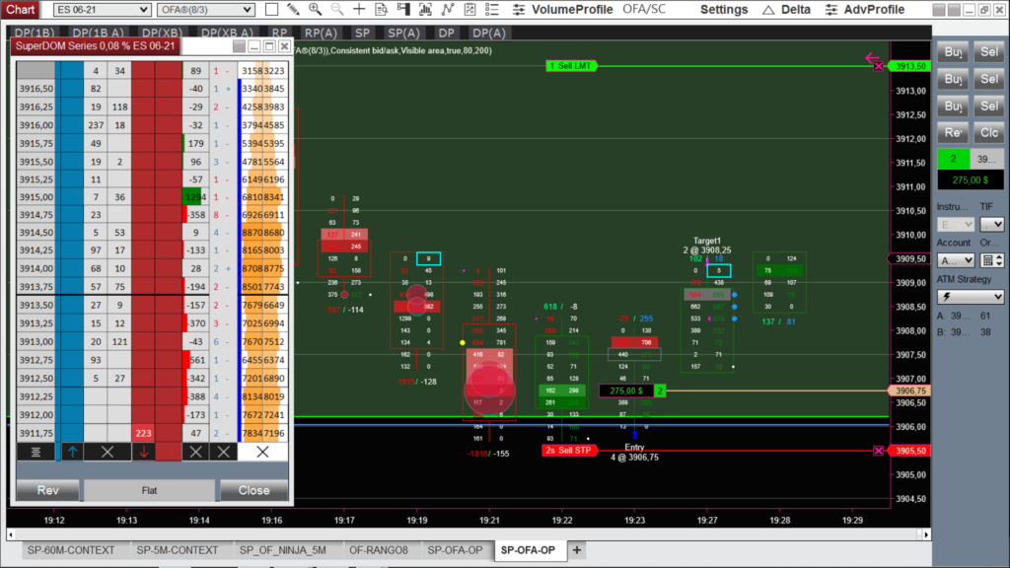Open the data series bars icon

[425, 10]
